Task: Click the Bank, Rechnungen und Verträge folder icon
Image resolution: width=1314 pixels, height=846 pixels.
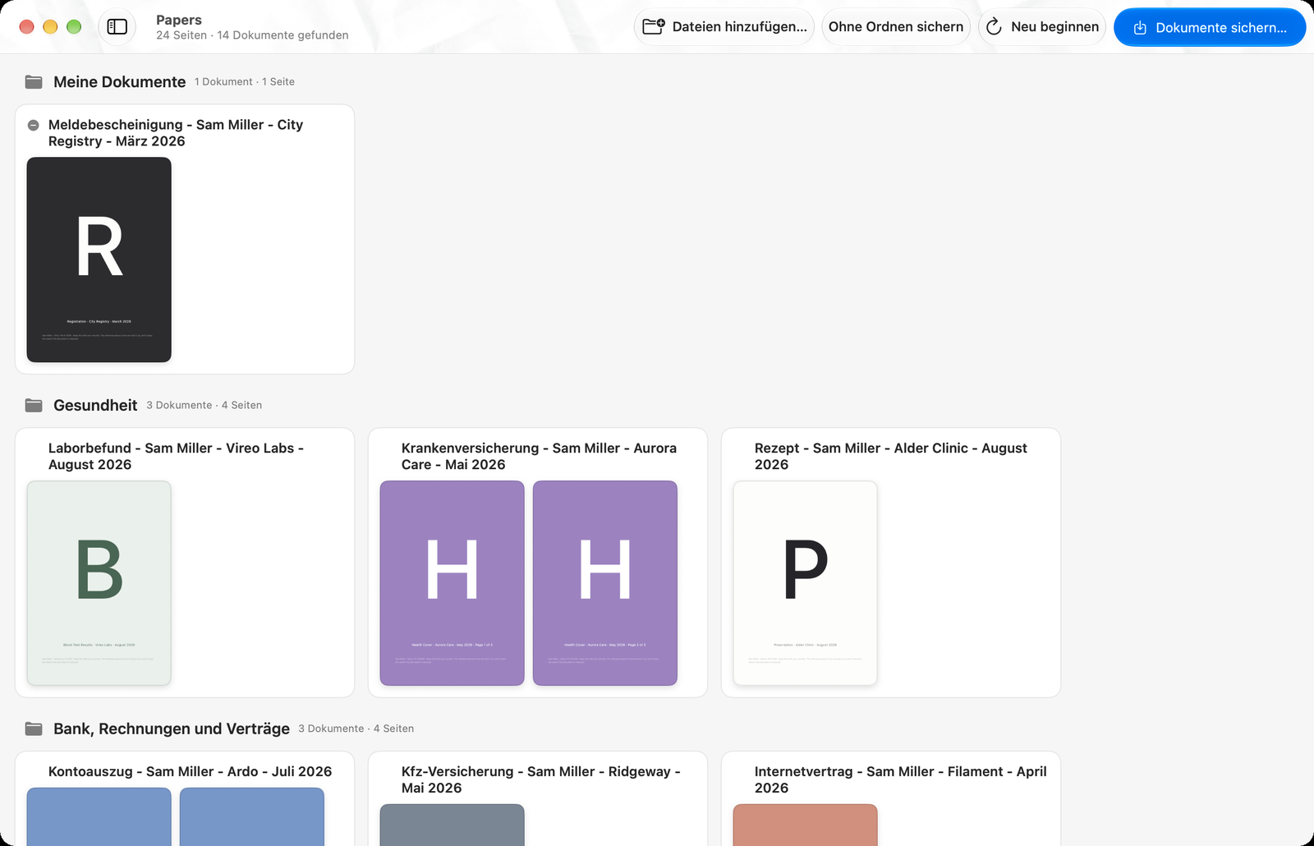Action: pyautogui.click(x=34, y=729)
